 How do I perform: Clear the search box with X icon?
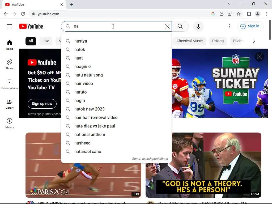click(x=167, y=26)
